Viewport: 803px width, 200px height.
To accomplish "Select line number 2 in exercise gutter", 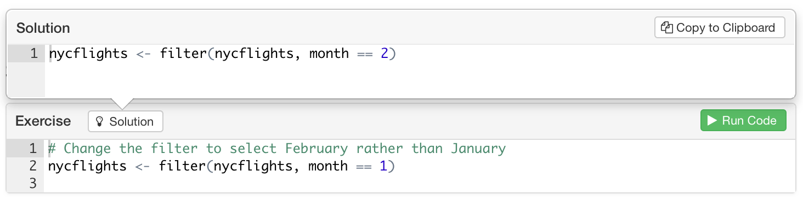I will point(33,166).
